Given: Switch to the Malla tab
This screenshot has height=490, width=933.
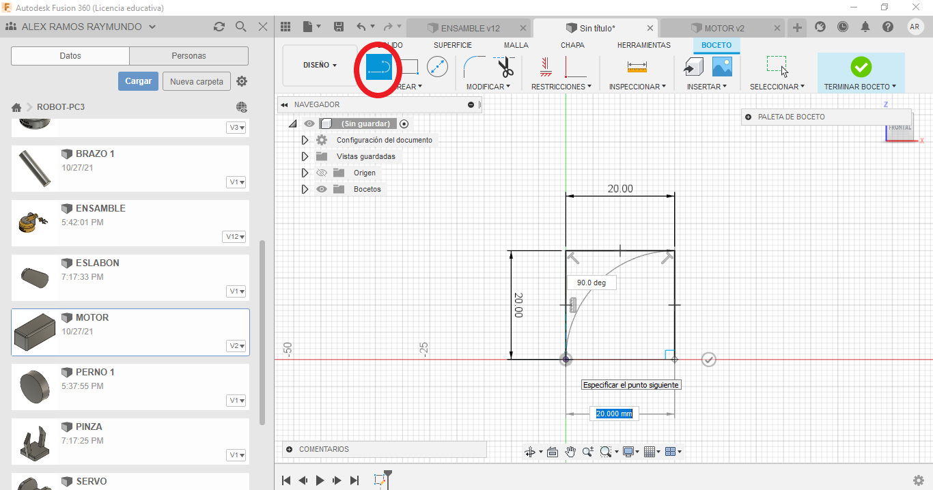Looking at the screenshot, I should click(516, 45).
